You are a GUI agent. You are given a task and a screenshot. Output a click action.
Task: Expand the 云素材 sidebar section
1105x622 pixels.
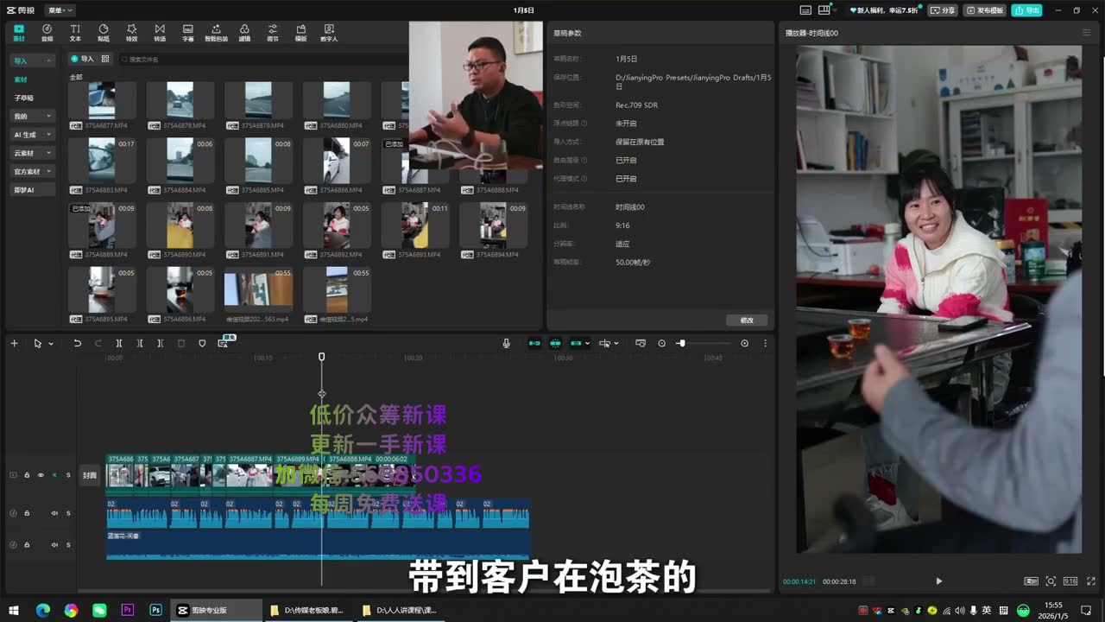pos(32,153)
